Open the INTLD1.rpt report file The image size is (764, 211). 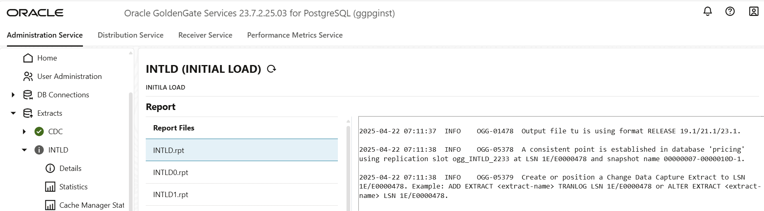pos(242,195)
